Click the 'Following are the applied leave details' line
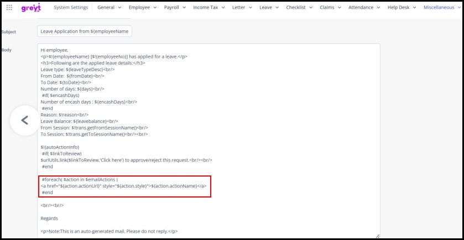This screenshot has height=240, width=464. pyautogui.click(x=93, y=63)
